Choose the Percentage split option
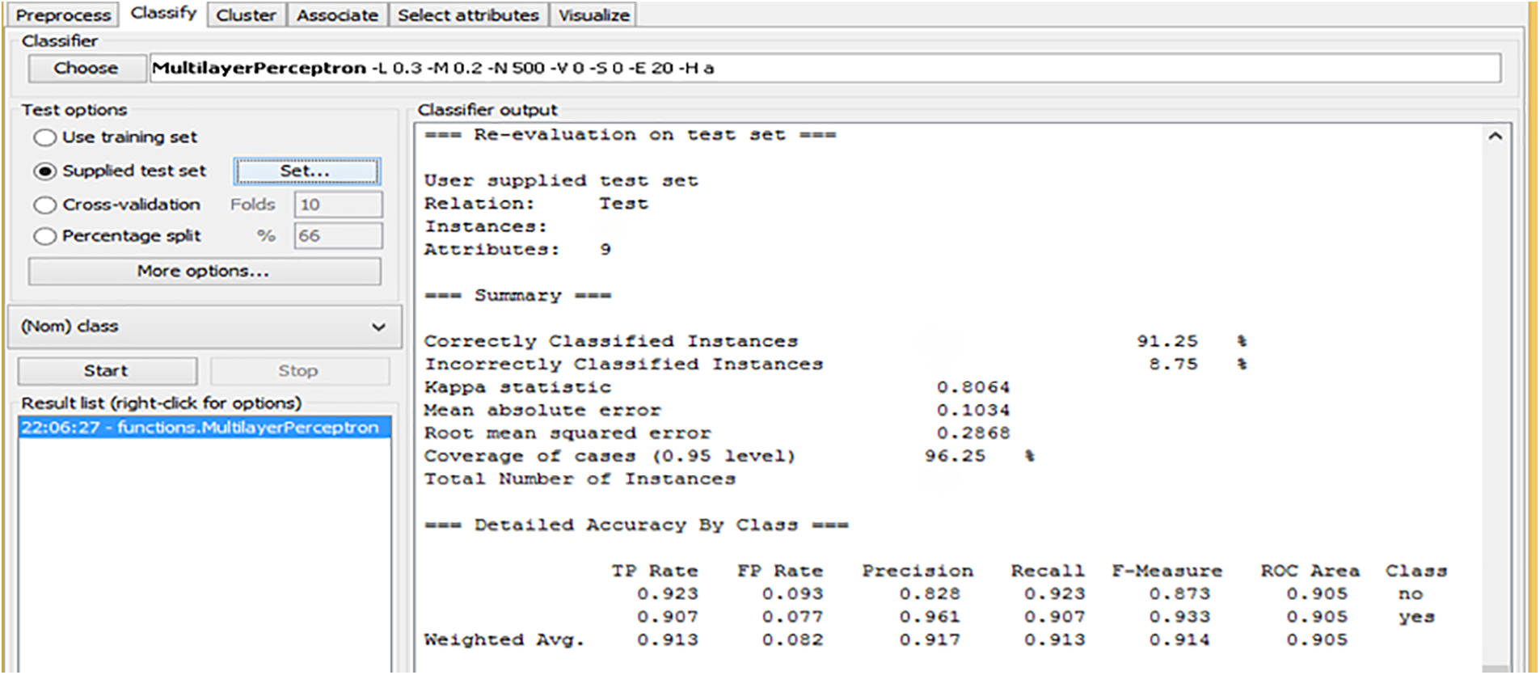This screenshot has width=1540, height=675. pos(45,236)
